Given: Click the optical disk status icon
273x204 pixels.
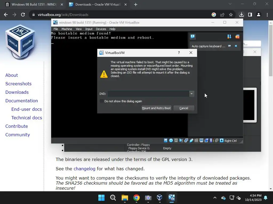Looking at the screenshot, I should coord(171,141).
